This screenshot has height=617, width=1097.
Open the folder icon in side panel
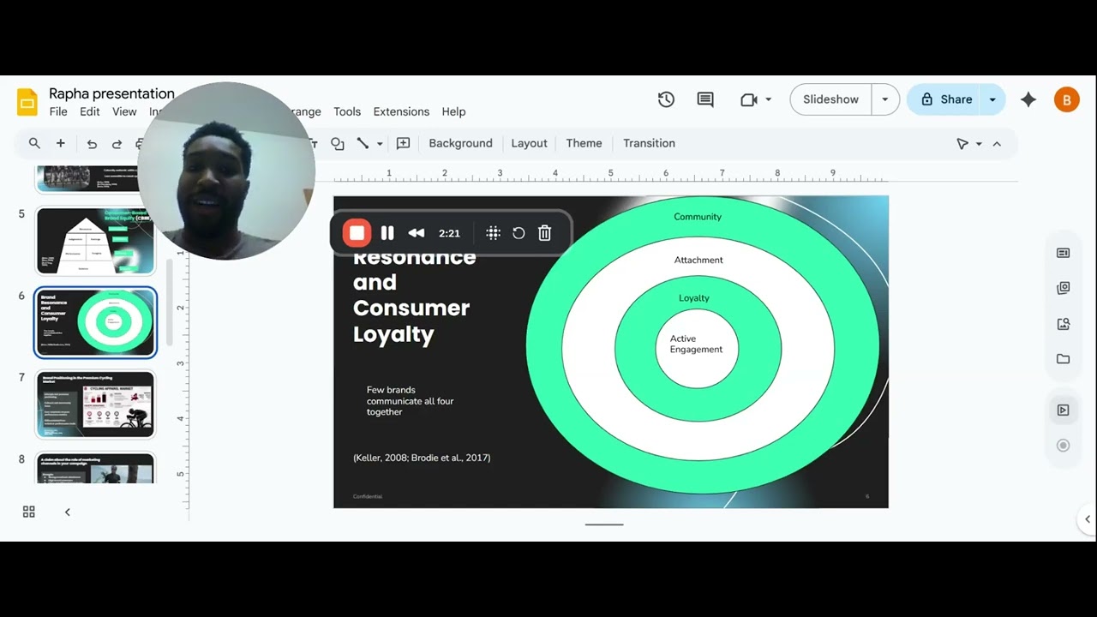1064,359
